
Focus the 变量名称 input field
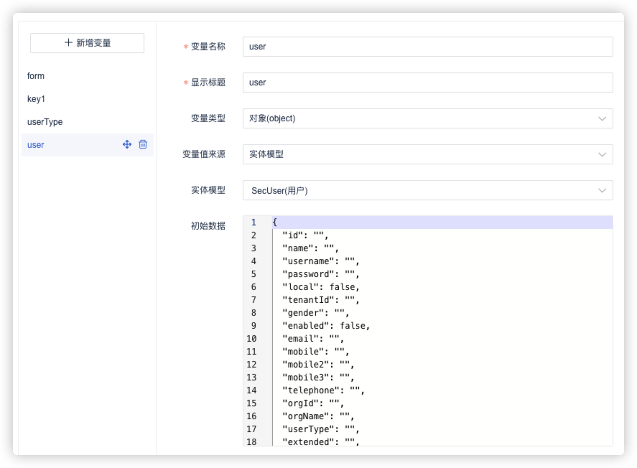click(x=427, y=47)
